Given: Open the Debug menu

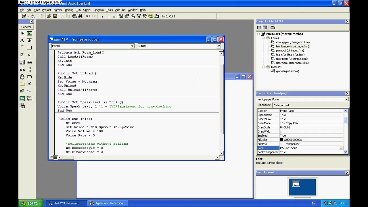Looking at the screenshot, I should coord(69,10).
